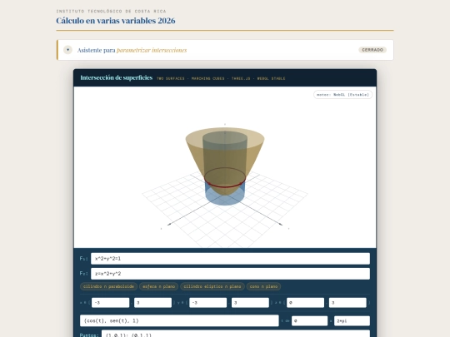
Task: Click the y range minimum field
Action: [x=208, y=303]
